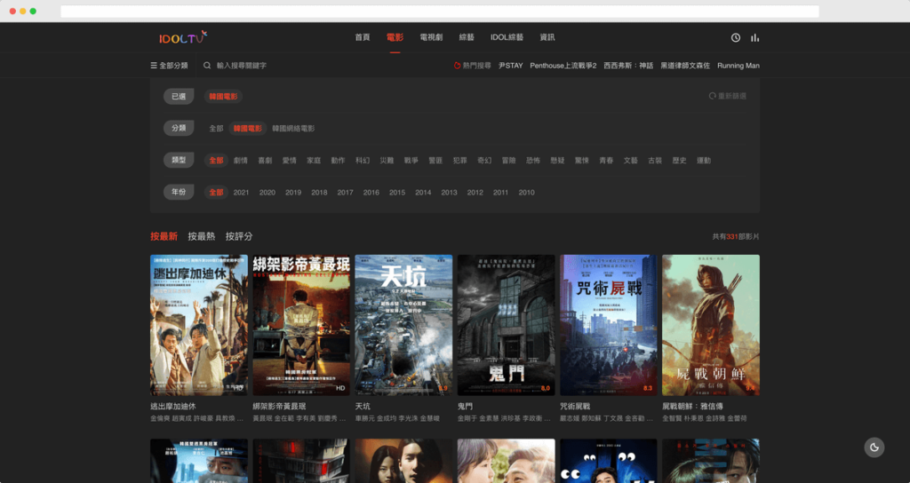Select the 電影 navigation tab
Viewport: 910px width, 483px height.
(395, 37)
